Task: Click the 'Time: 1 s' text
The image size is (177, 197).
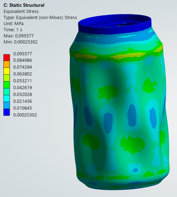Action: coord(13,30)
